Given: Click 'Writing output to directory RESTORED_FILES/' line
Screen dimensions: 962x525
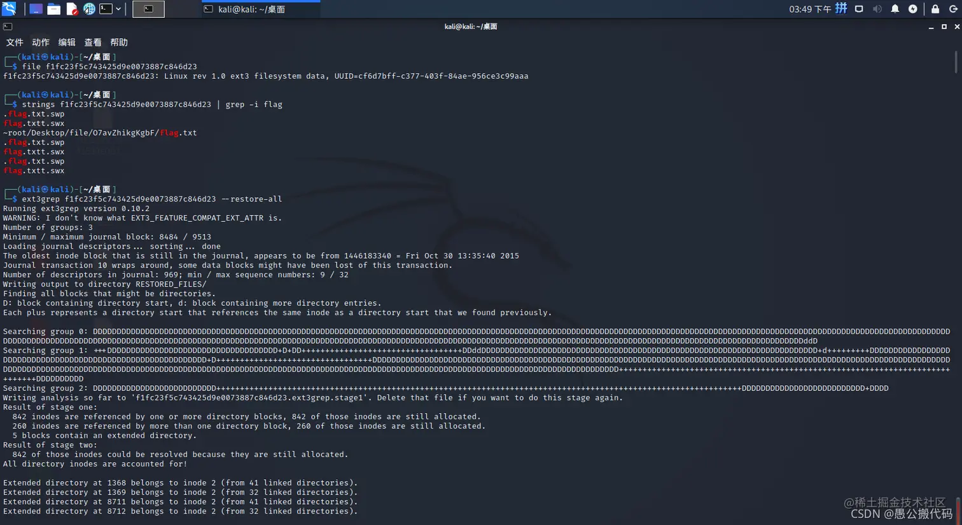Looking at the screenshot, I should (x=104, y=284).
